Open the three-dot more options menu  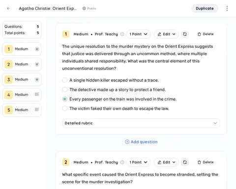(x=227, y=8)
